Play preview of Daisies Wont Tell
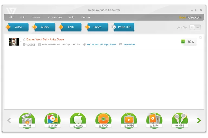 [183, 42]
